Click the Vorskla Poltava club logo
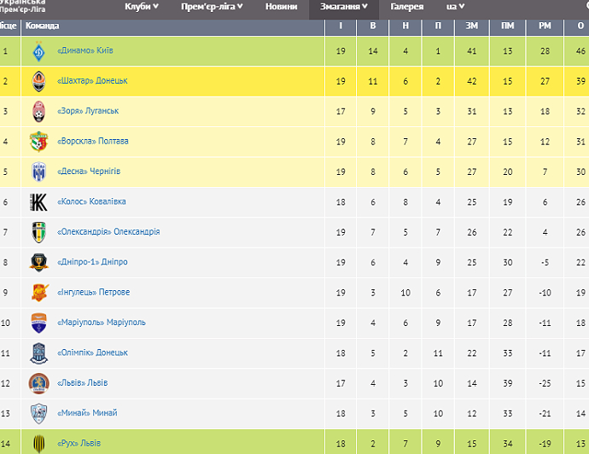The width and height of the screenshot is (589, 454). click(x=38, y=141)
